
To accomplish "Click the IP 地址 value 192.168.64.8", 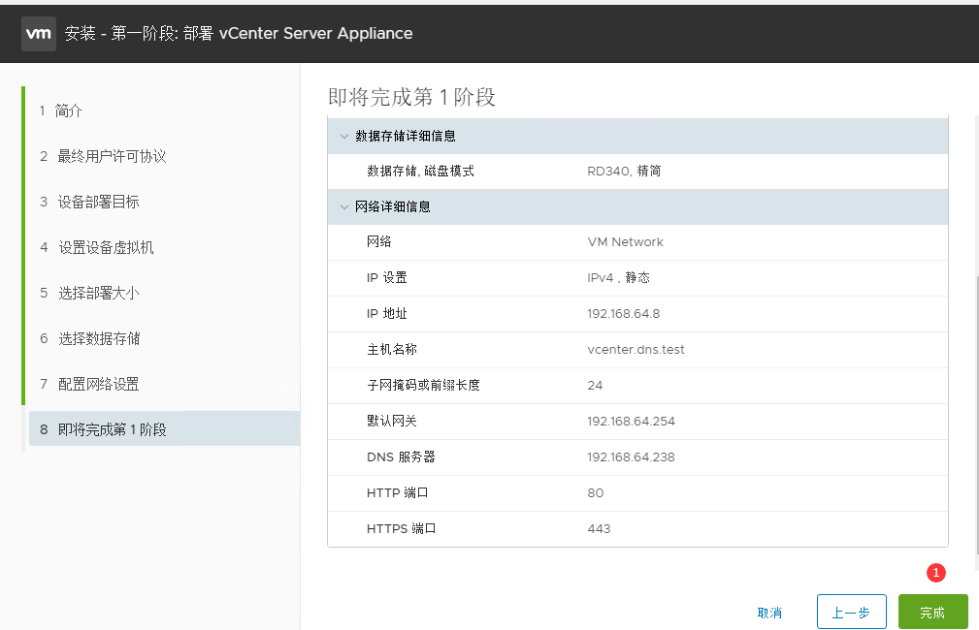I will (624, 314).
